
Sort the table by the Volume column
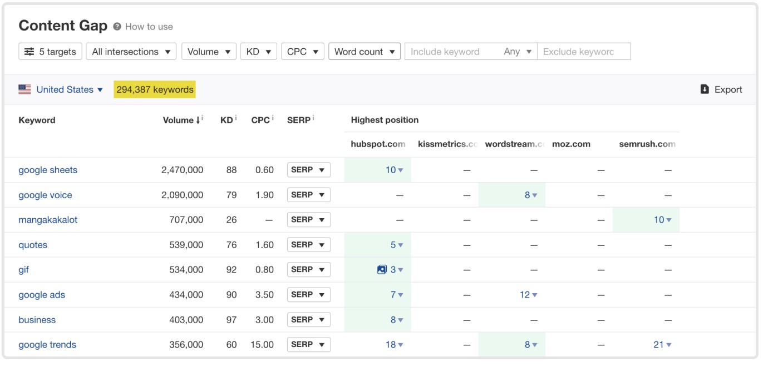coord(183,120)
